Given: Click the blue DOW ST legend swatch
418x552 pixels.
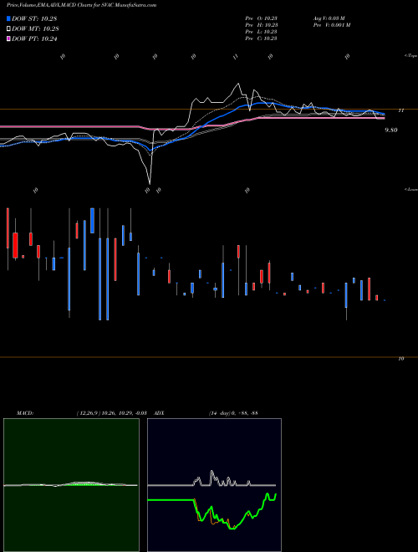Looking at the screenshot, I should (x=8, y=18).
